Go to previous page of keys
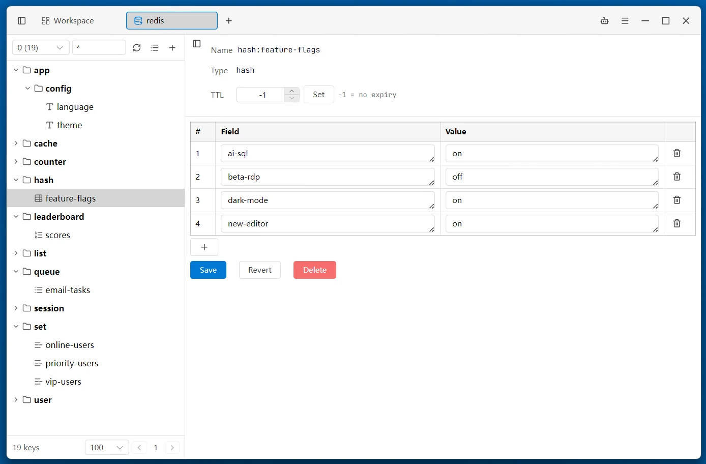706x464 pixels. [139, 448]
